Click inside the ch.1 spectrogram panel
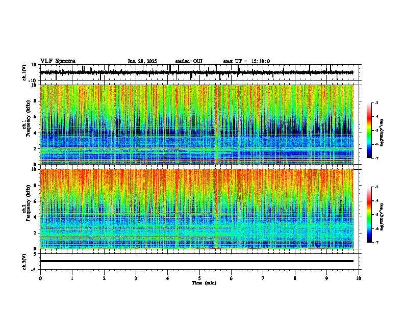404x312 pixels. [x=197, y=124]
